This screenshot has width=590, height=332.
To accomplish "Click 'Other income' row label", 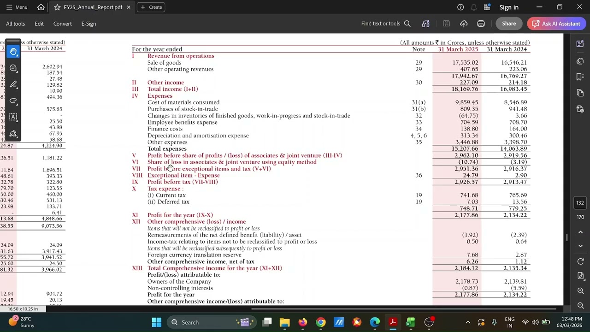I will click(x=165, y=83).
